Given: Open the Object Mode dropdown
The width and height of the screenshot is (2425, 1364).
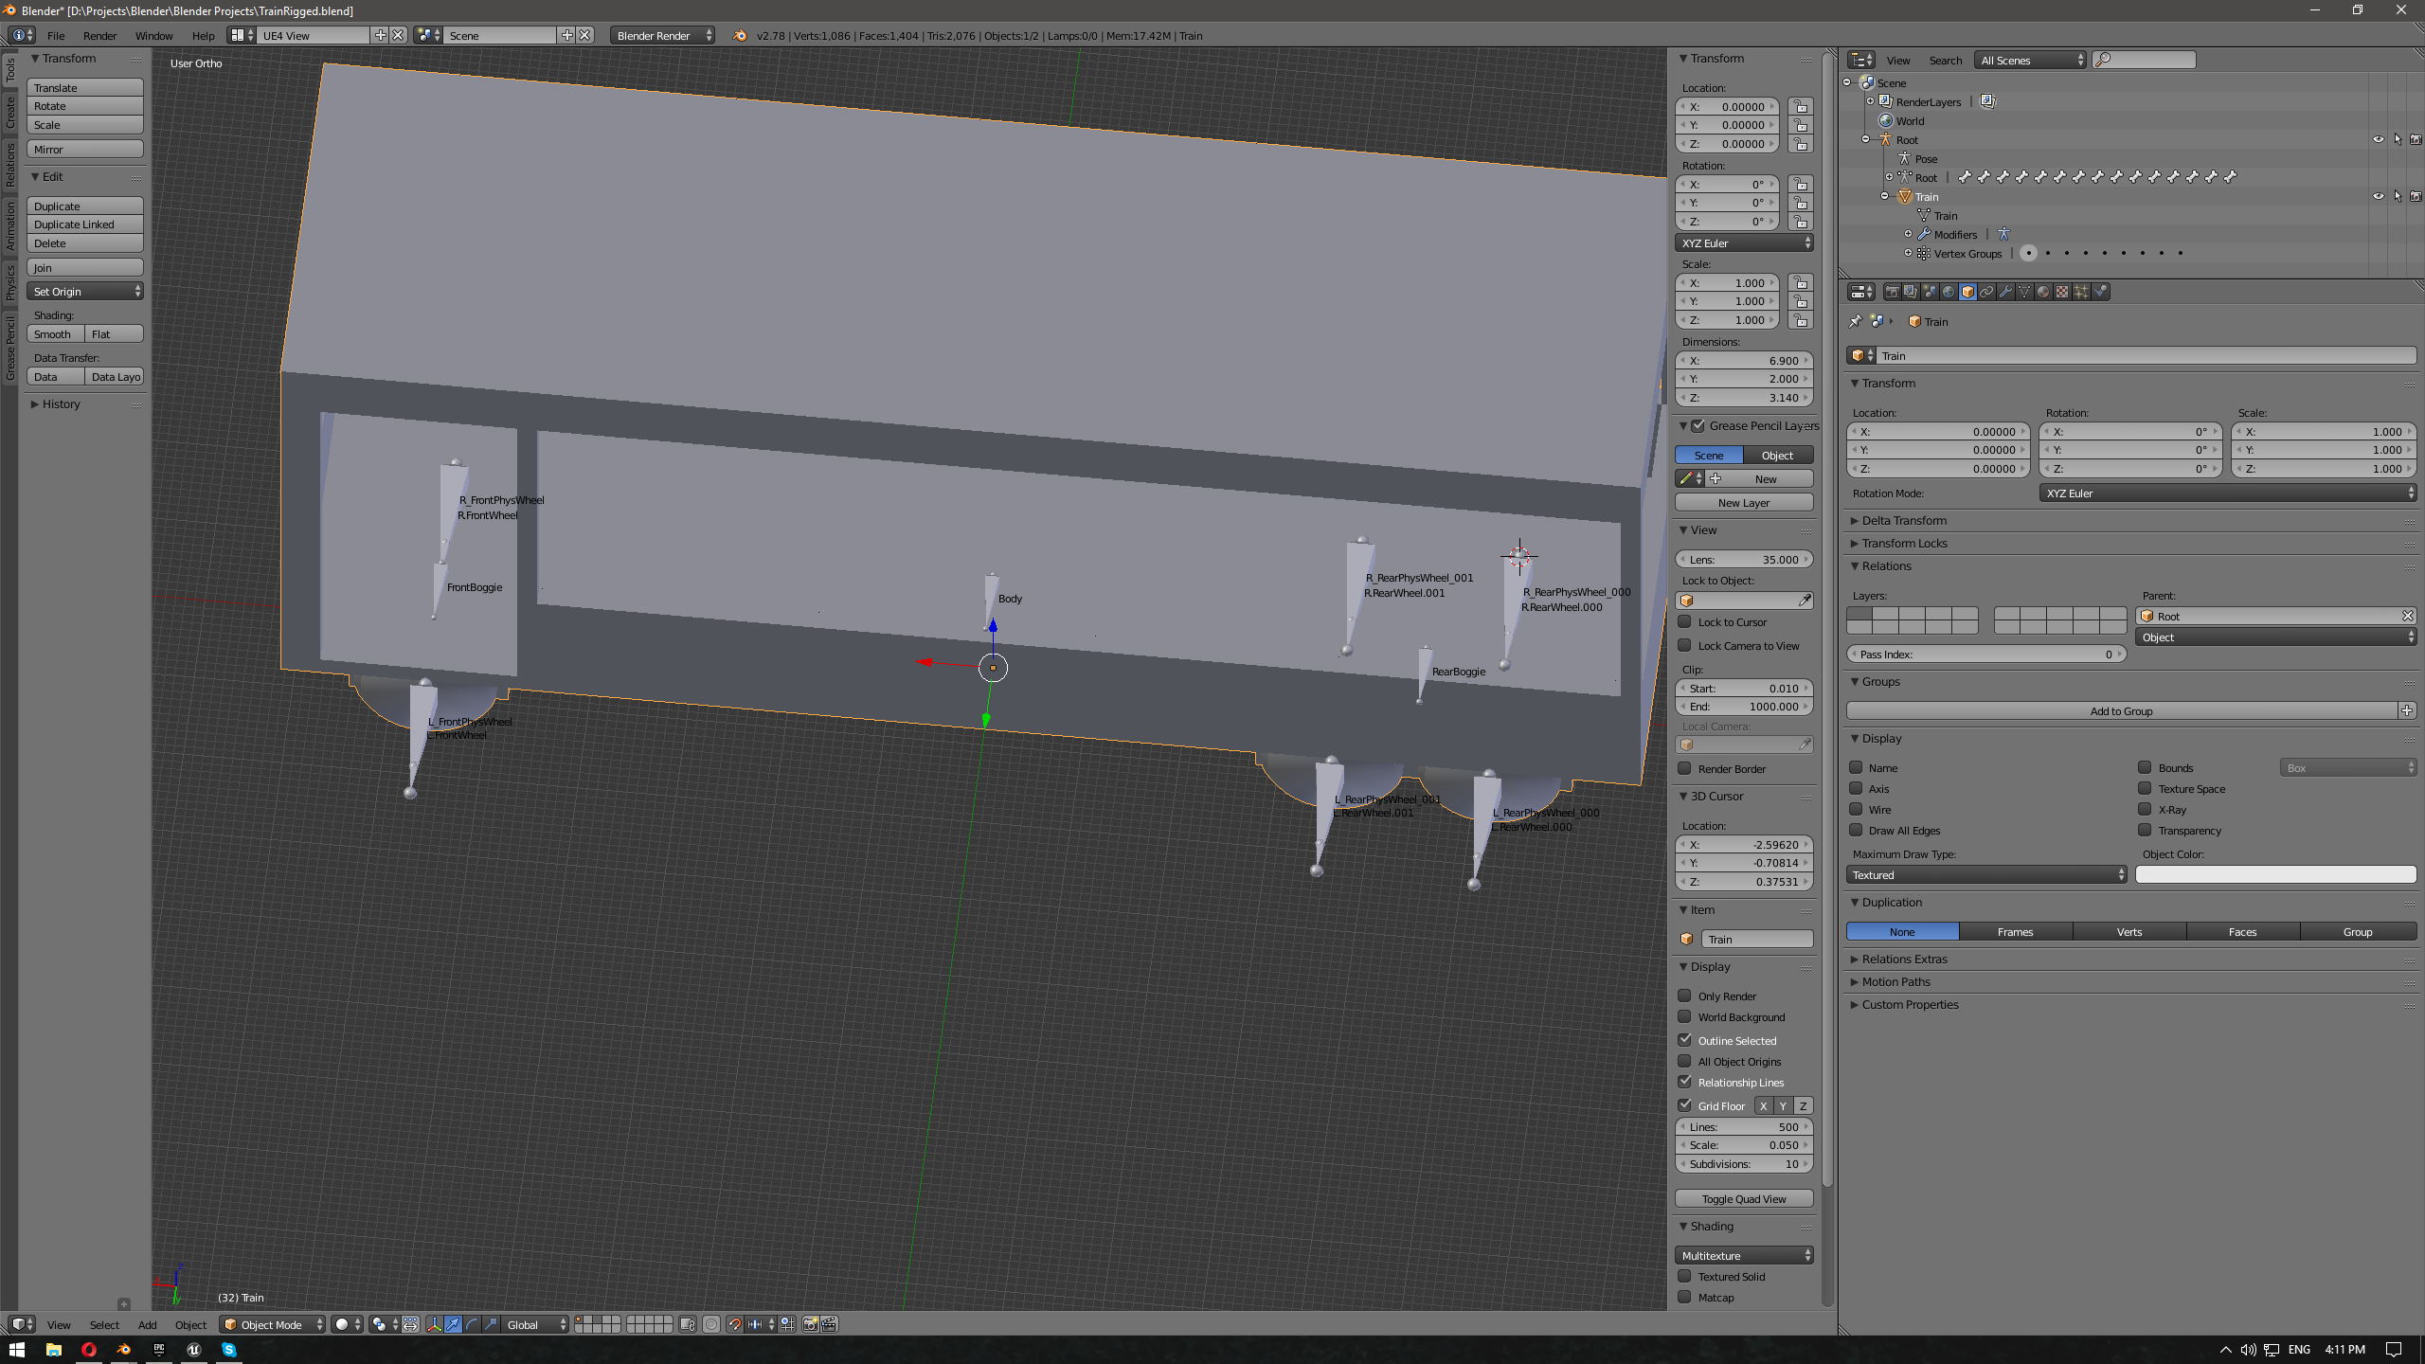Looking at the screenshot, I should point(273,1324).
